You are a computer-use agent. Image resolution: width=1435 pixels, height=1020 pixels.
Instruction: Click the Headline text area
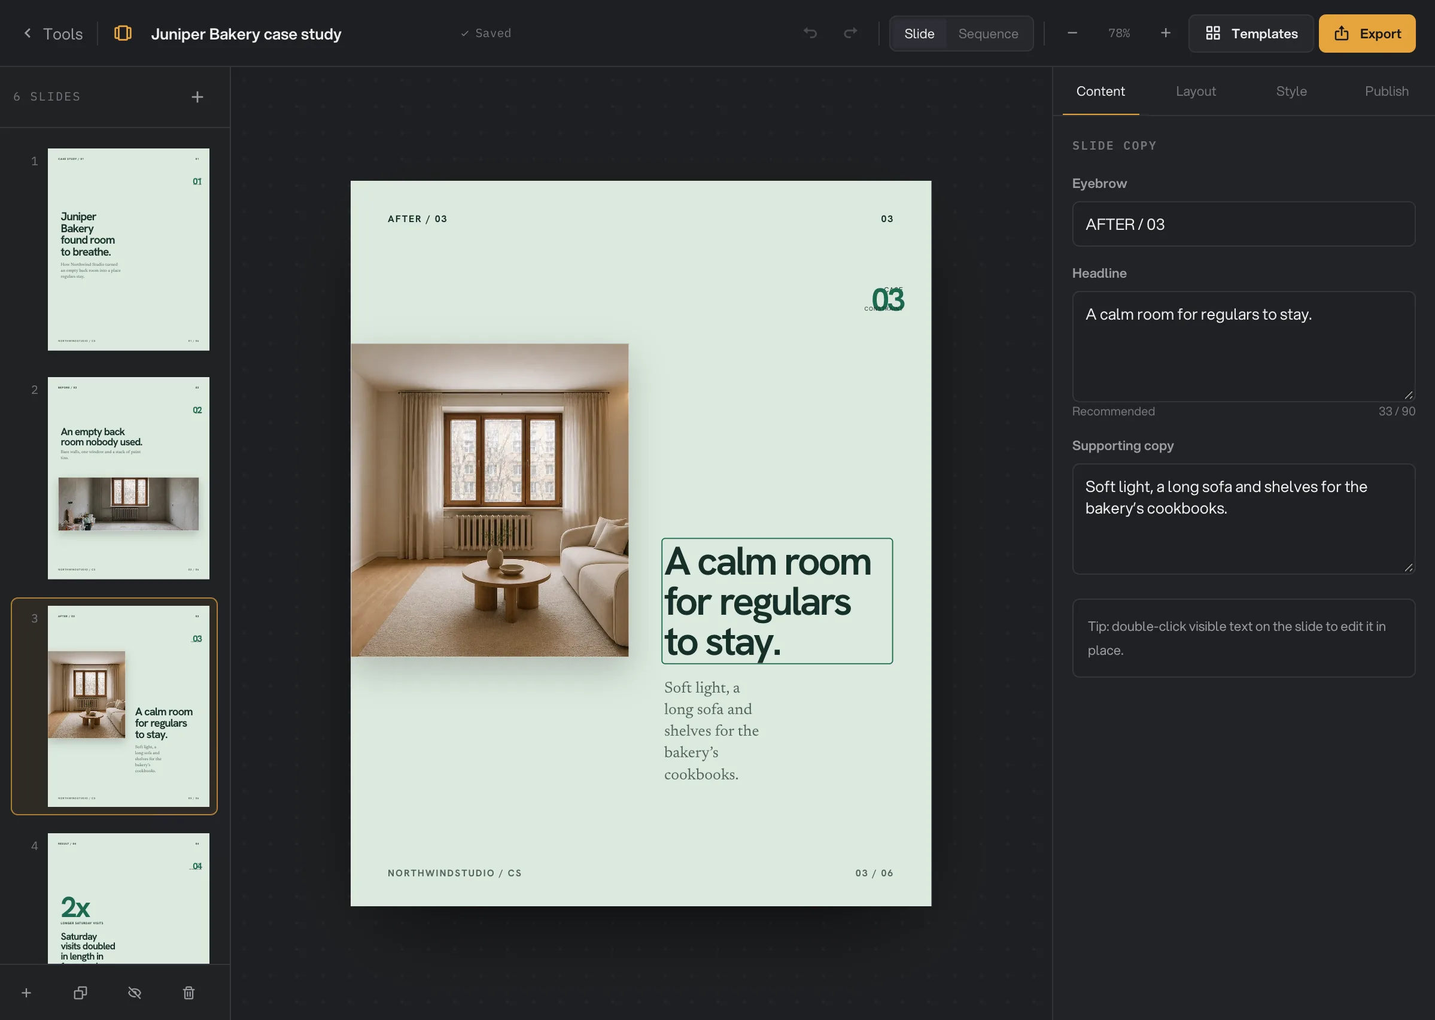click(x=1243, y=346)
